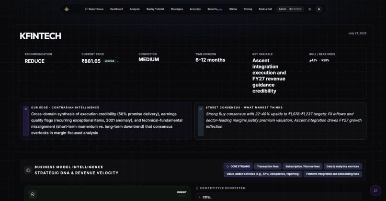The image size is (386, 201).
Task: Go to Replay Tutorial
Action: [x=155, y=9]
